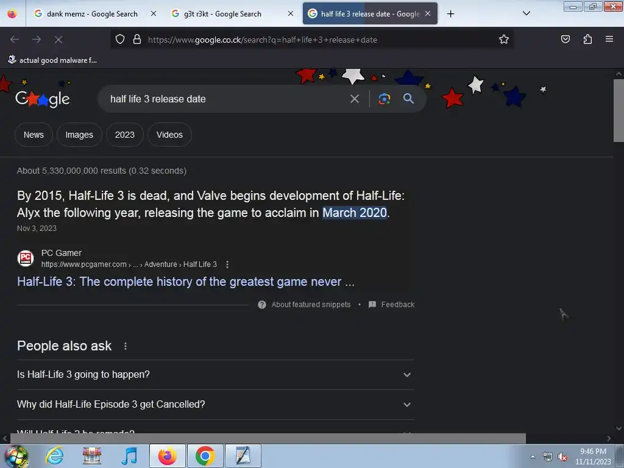Click the About featured snippets help icon

[x=262, y=305]
